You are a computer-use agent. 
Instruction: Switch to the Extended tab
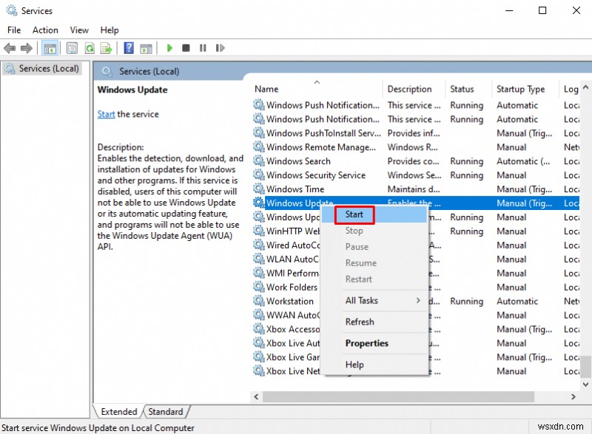point(119,411)
